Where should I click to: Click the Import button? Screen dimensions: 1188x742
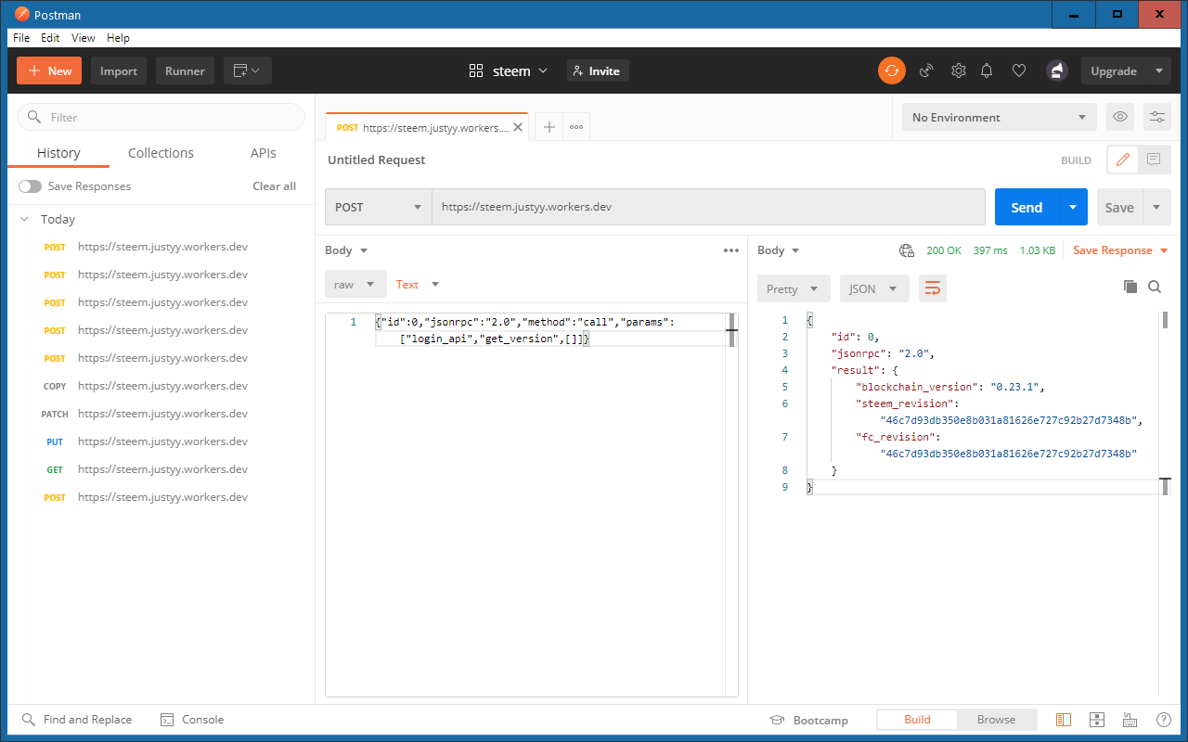point(119,70)
